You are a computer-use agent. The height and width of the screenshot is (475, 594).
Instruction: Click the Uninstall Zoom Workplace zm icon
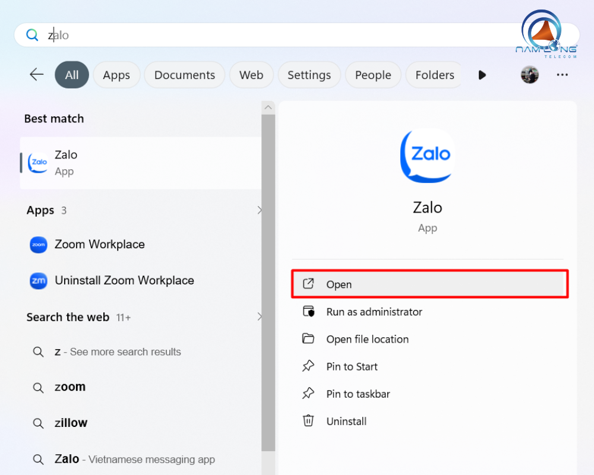pos(38,281)
